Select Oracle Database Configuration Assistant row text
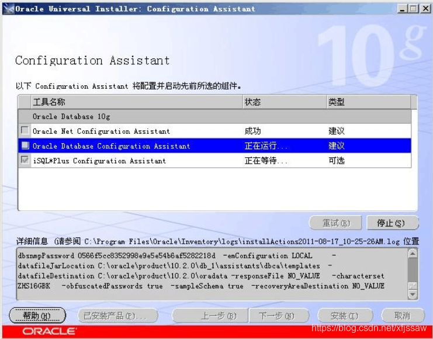Viewport: 433px width, 339px height. pos(111,146)
